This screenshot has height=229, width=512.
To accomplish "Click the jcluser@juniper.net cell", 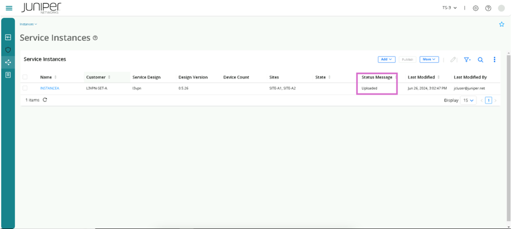I will pos(470,88).
